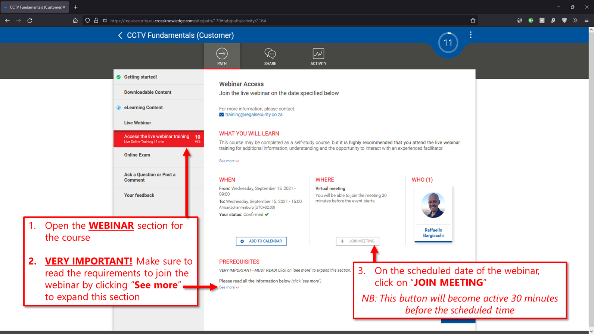Image resolution: width=594 pixels, height=334 pixels.
Task: Click the 10 PTS points badge
Action: tap(197, 139)
